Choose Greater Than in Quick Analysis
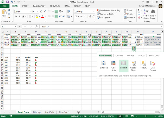Viewport: 164px width, 118px height. (133, 66)
